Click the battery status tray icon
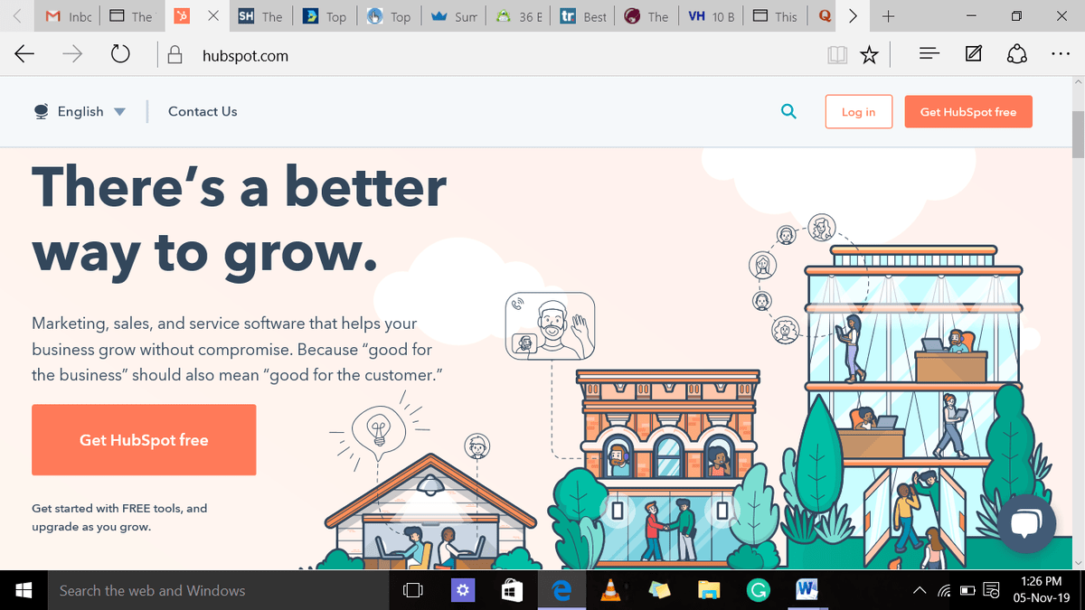This screenshot has width=1085, height=610. 967,591
